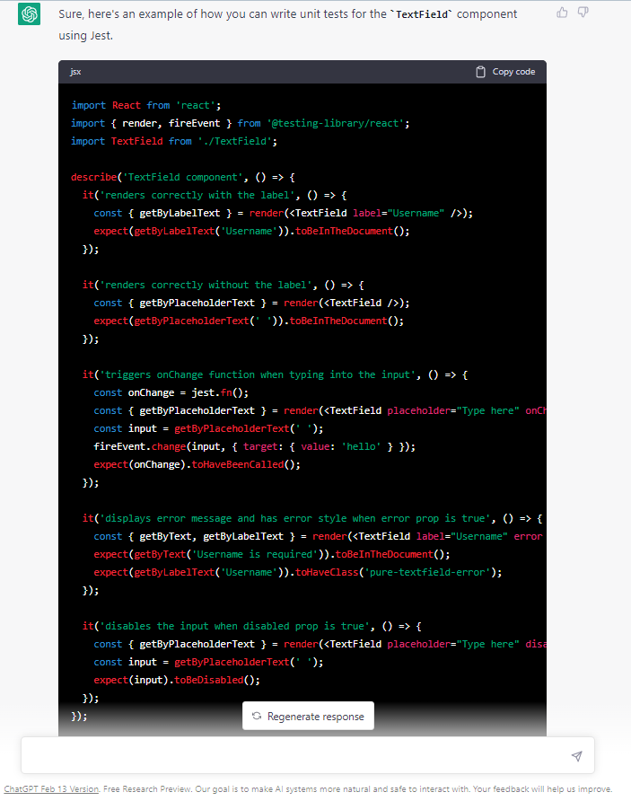Click the Free Research Preview footer text

(x=144, y=789)
